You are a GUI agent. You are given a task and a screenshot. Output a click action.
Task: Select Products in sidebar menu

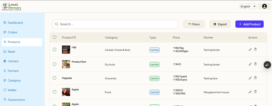(x=22, y=42)
